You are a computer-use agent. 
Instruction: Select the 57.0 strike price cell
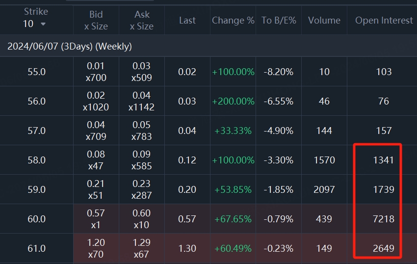[36, 131]
